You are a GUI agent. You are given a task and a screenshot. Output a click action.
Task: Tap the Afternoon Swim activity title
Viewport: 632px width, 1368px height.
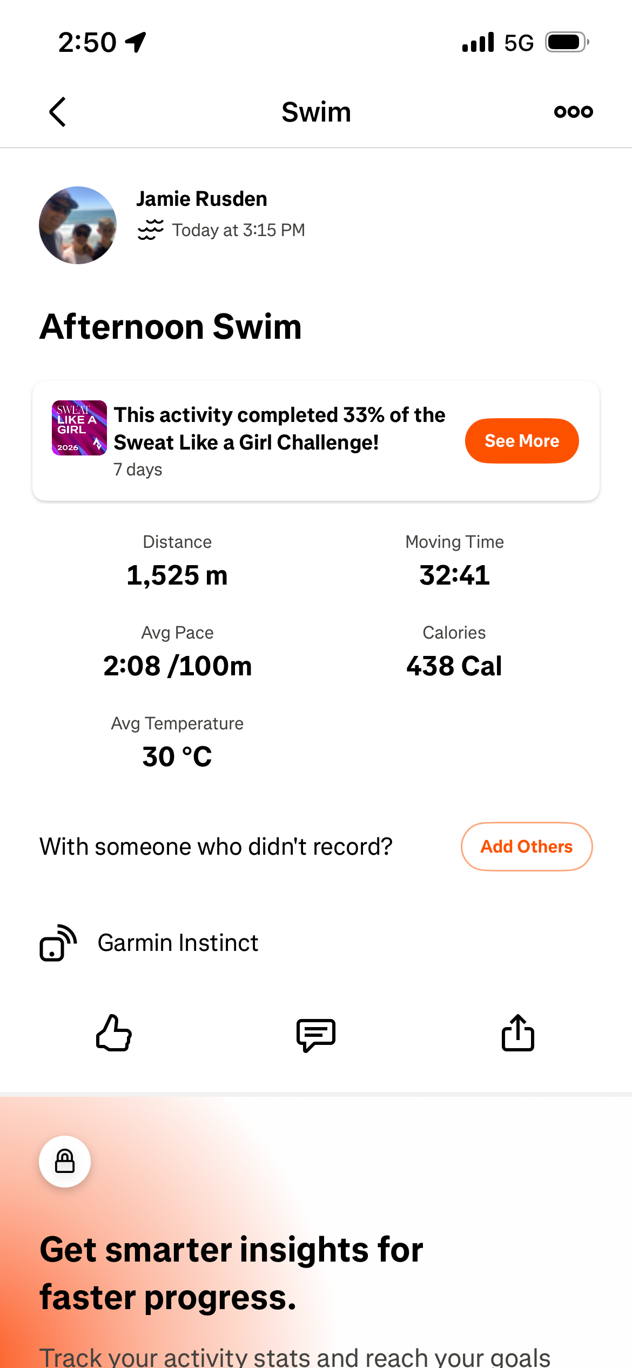[171, 327]
